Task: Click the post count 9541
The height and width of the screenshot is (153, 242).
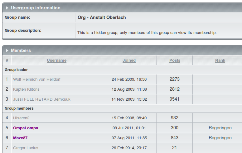Action: 174,99
